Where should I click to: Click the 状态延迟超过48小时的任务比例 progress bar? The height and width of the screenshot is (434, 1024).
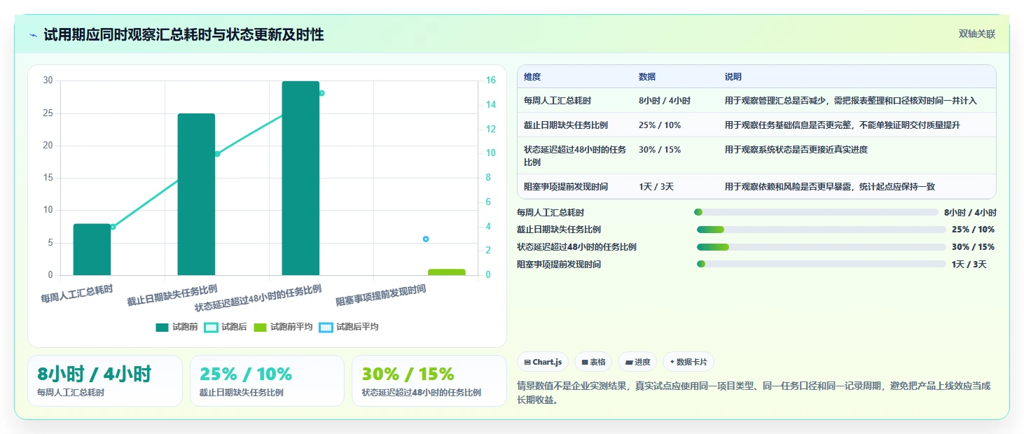822,246
